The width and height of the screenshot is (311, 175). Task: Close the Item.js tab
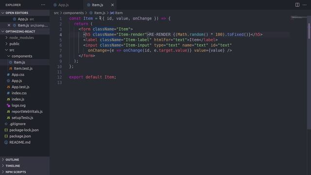click(x=112, y=5)
